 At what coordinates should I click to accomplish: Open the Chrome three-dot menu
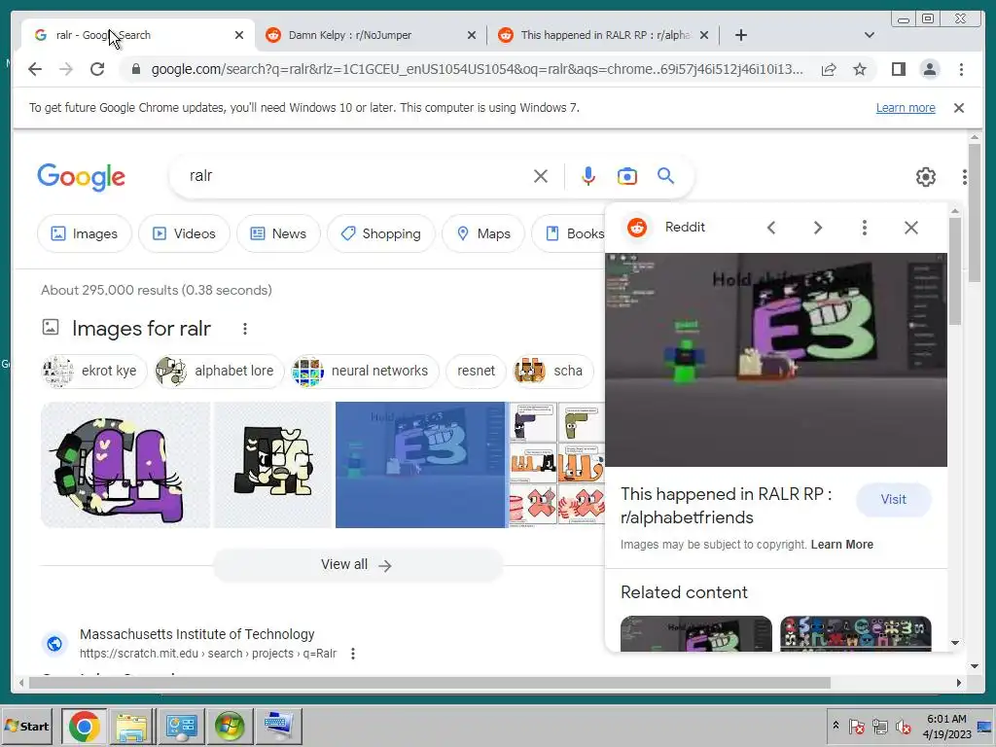[961, 69]
